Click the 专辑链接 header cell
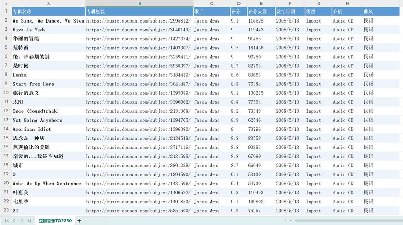The width and height of the screenshot is (403, 225). [x=139, y=12]
